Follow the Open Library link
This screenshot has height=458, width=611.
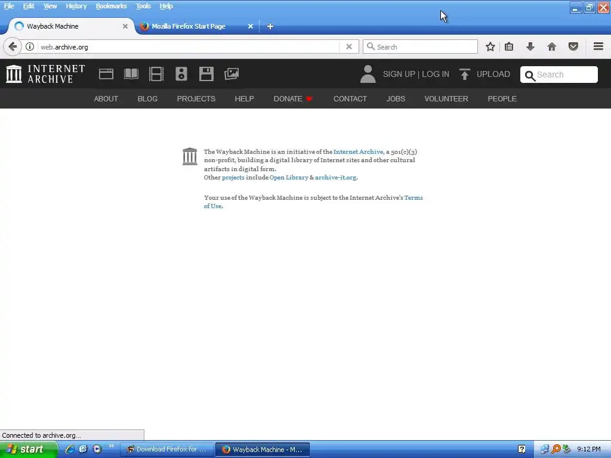tap(289, 178)
